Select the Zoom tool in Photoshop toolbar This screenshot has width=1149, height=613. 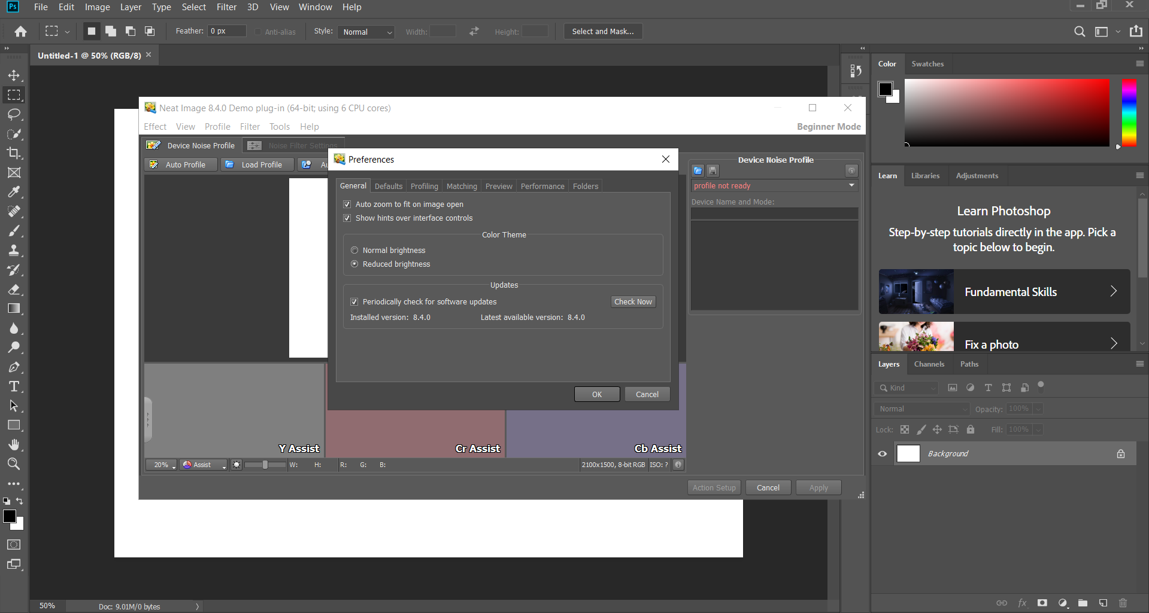pyautogui.click(x=14, y=464)
